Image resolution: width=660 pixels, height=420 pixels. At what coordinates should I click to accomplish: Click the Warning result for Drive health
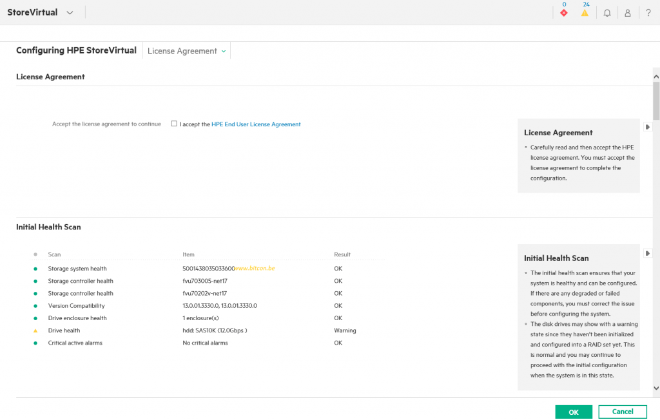345,330
